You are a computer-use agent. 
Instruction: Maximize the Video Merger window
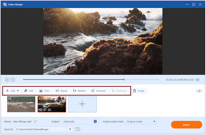click(x=194, y=4)
